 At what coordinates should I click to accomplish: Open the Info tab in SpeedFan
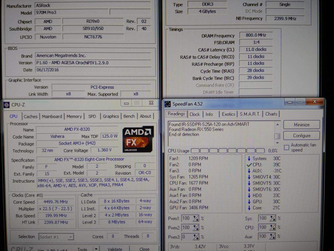click(209, 114)
